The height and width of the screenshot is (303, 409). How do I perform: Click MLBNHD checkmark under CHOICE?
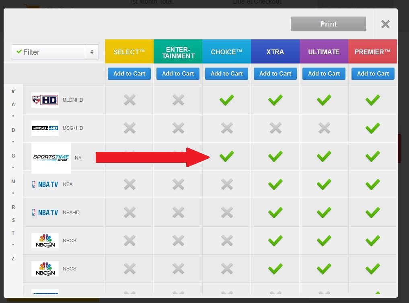226,100
